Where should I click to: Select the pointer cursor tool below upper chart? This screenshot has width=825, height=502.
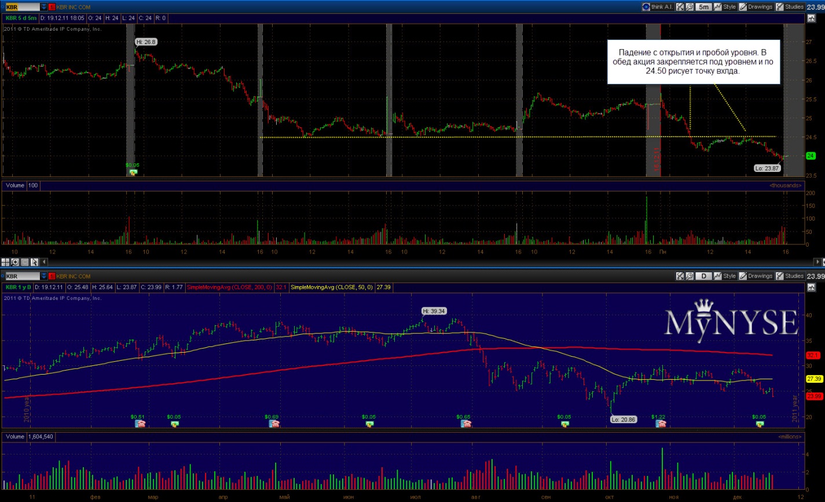point(34,262)
